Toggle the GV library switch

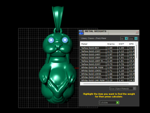tap(124, 39)
